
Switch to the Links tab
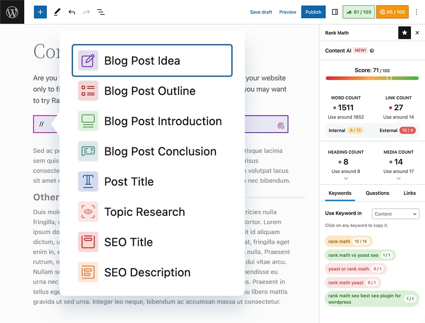coord(409,193)
